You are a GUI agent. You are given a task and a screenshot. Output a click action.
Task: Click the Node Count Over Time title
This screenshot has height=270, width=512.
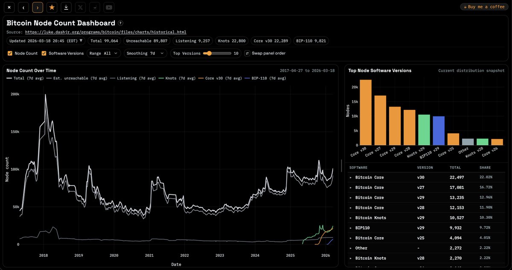[x=31, y=70]
